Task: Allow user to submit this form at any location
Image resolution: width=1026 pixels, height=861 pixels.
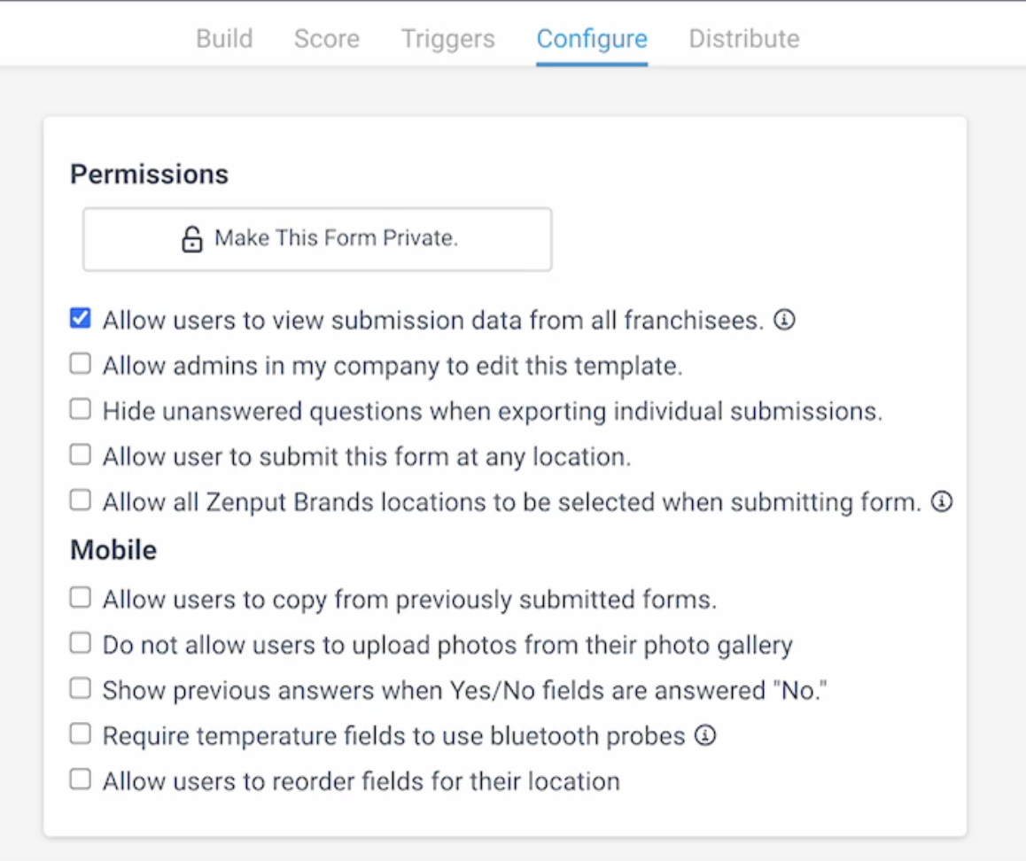Action: 80,455
